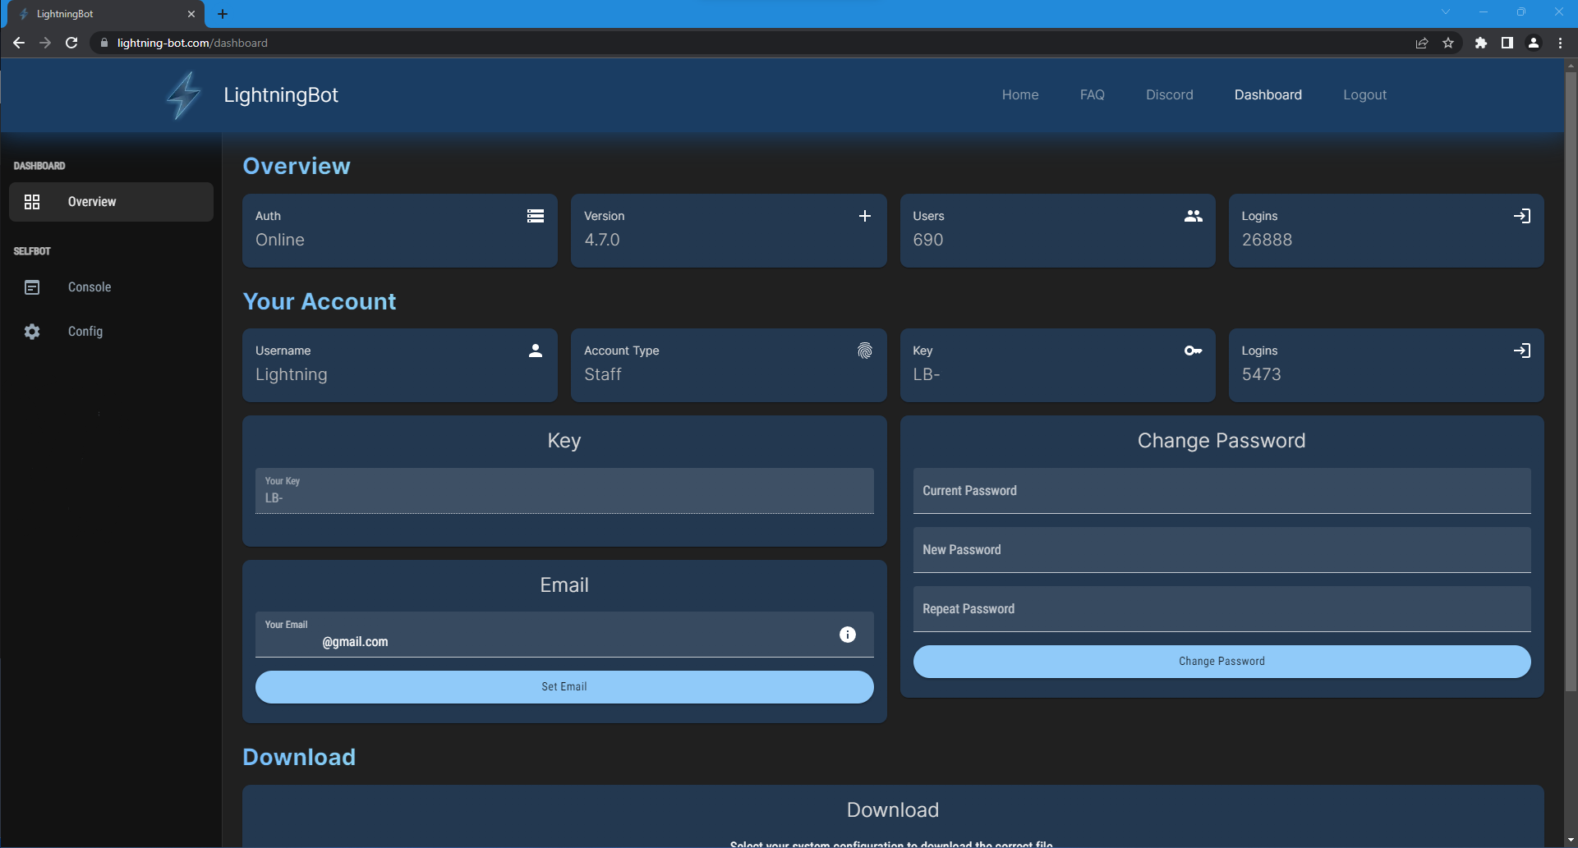The height and width of the screenshot is (848, 1578).
Task: Click the people icon on the Users card
Action: [1193, 216]
